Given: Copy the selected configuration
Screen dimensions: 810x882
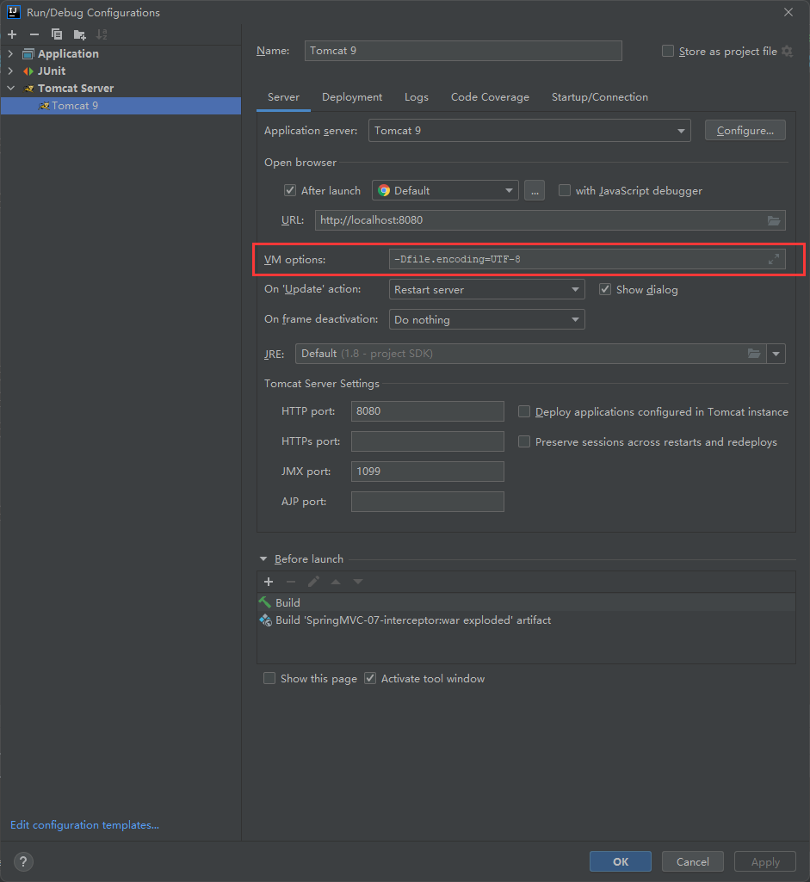Looking at the screenshot, I should click(x=56, y=34).
